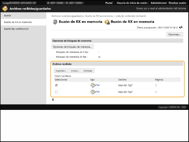Click the first fax document icon

(x=93, y=85)
